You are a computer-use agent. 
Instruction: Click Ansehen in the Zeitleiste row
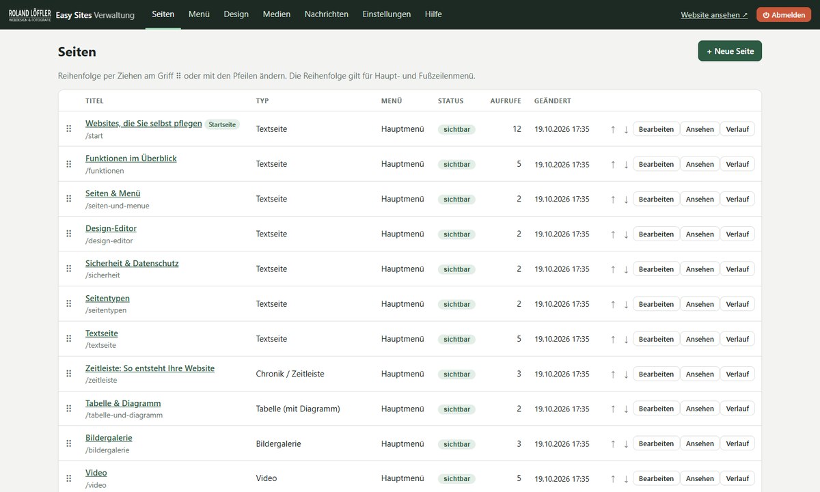[700, 374]
